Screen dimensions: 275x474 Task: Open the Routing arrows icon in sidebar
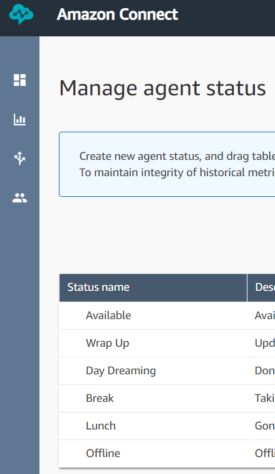tap(19, 159)
